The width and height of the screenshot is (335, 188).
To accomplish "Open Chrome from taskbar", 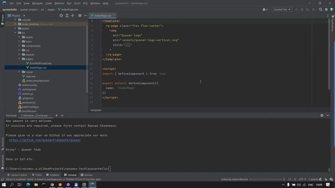I will pyautogui.click(x=52, y=184).
